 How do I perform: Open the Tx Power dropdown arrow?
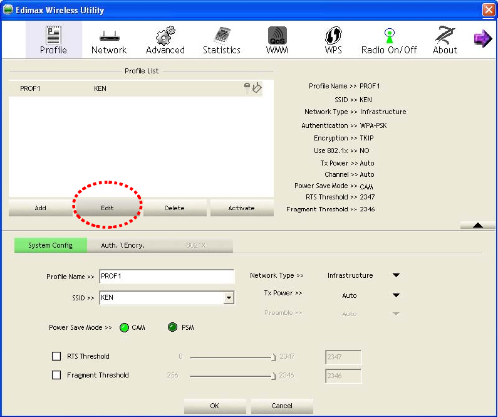tap(396, 295)
